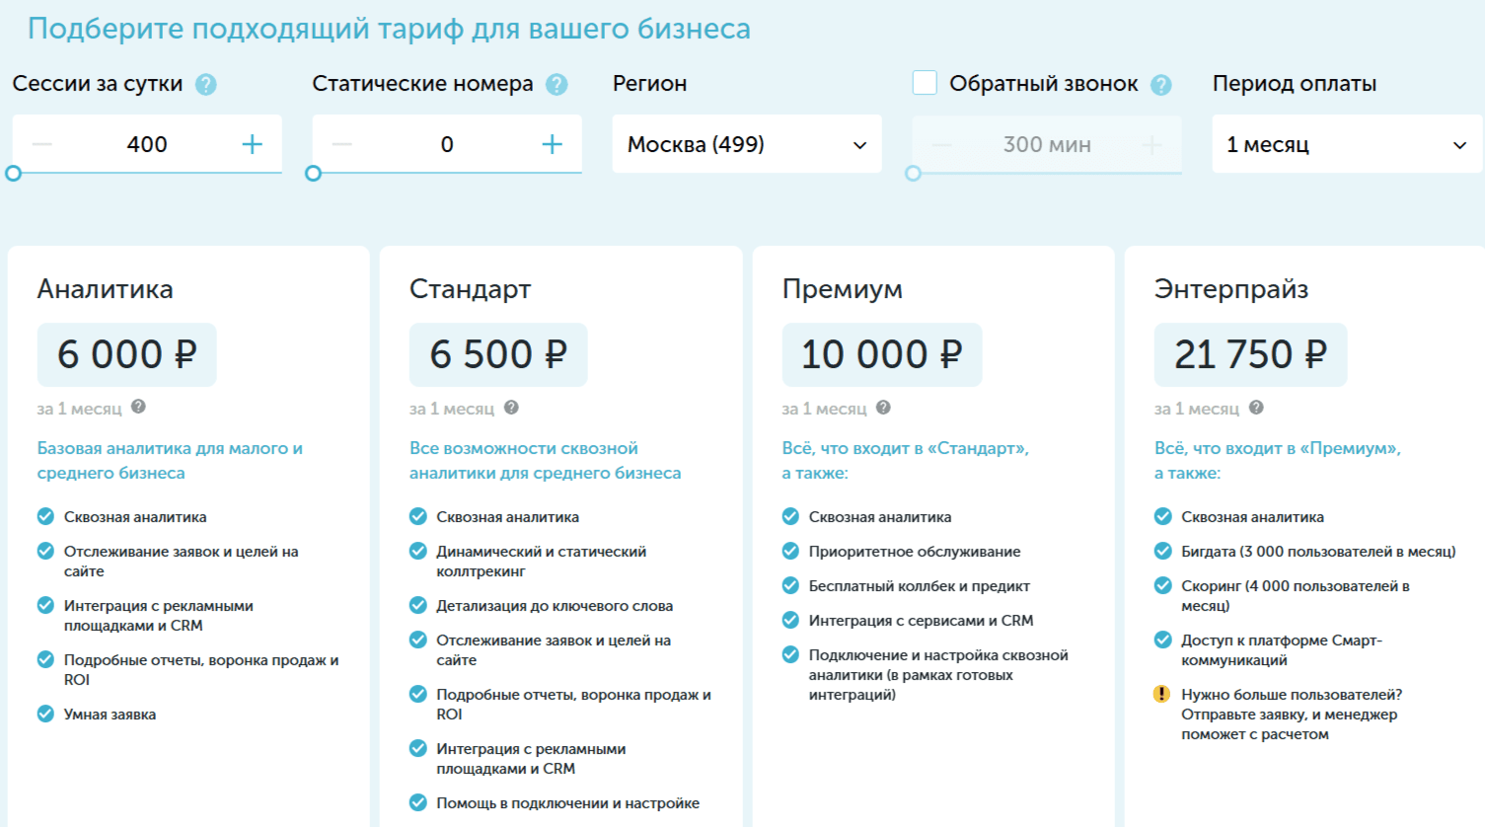
Task: Click the help icon under the Энтерпрайз price
Action: point(1255,408)
